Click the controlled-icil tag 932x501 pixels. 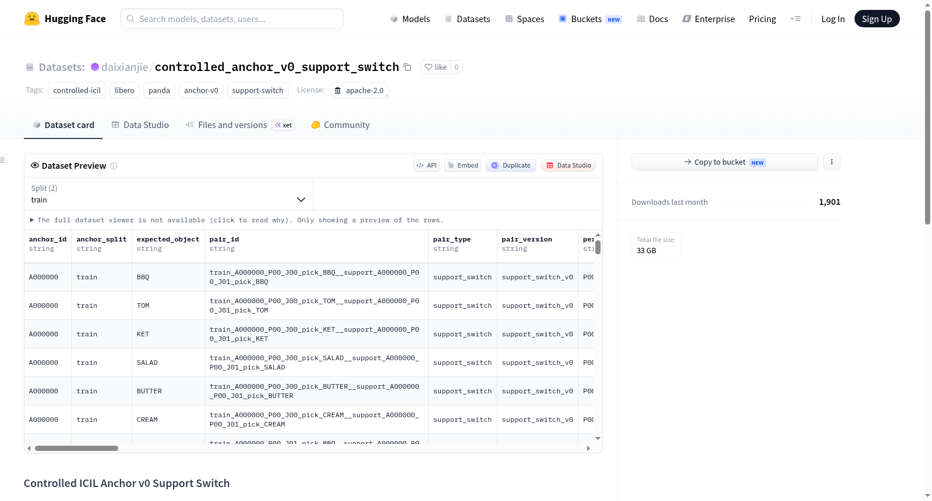(77, 90)
